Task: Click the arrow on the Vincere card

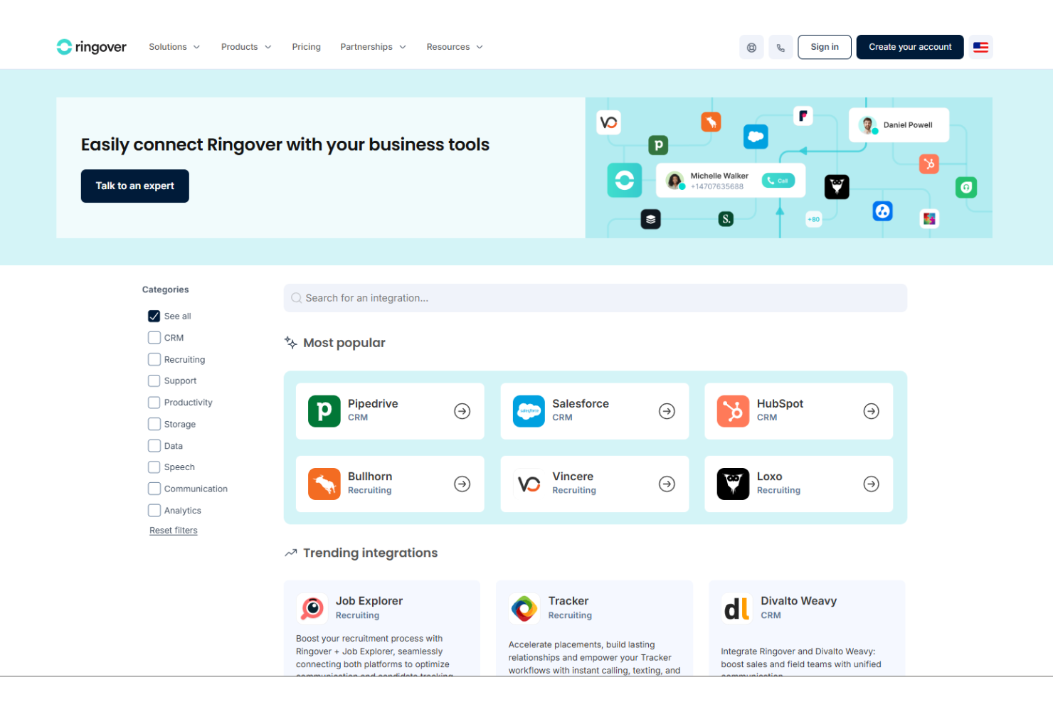Action: [667, 484]
